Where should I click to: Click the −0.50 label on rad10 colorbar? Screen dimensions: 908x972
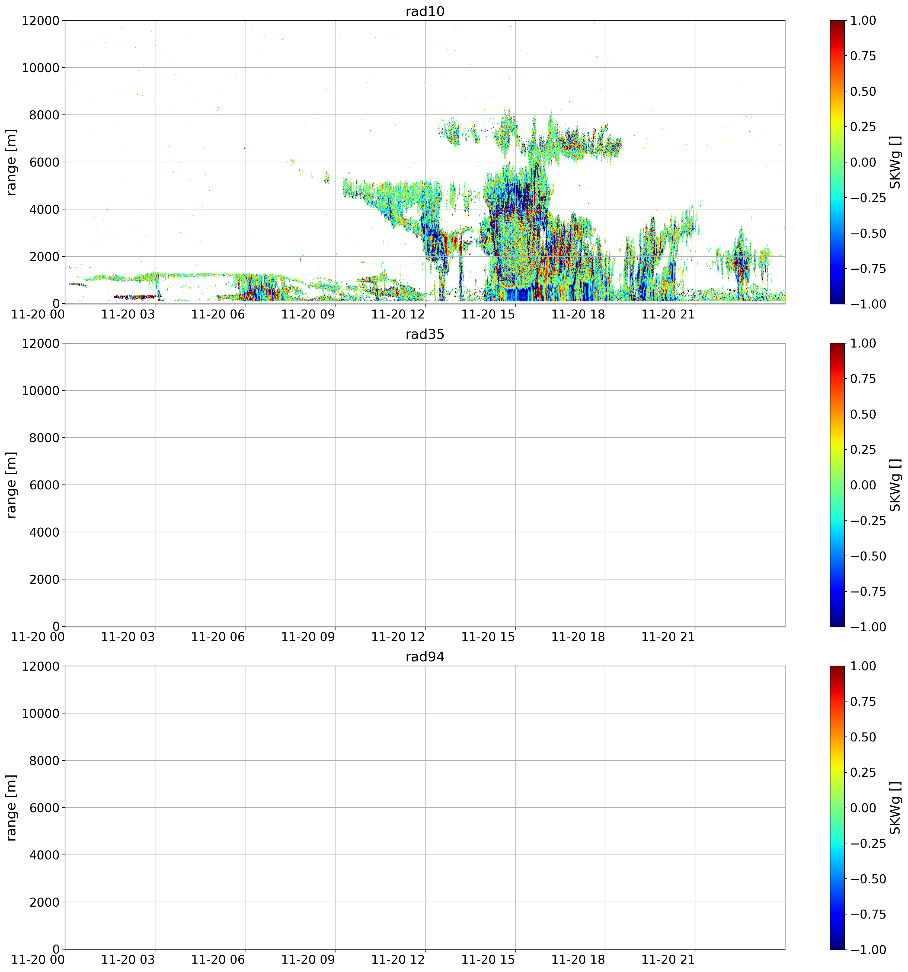[868, 233]
